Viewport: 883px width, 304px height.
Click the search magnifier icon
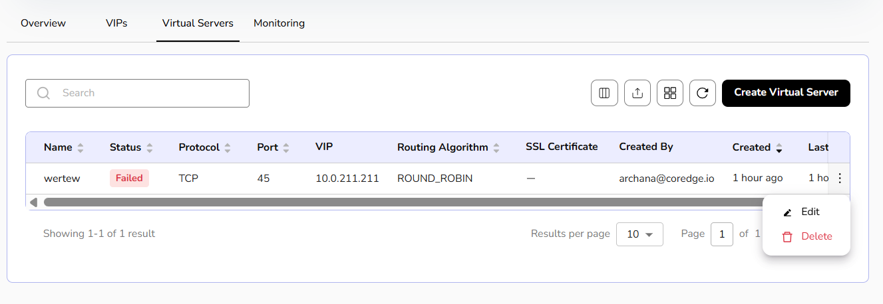[x=44, y=94]
